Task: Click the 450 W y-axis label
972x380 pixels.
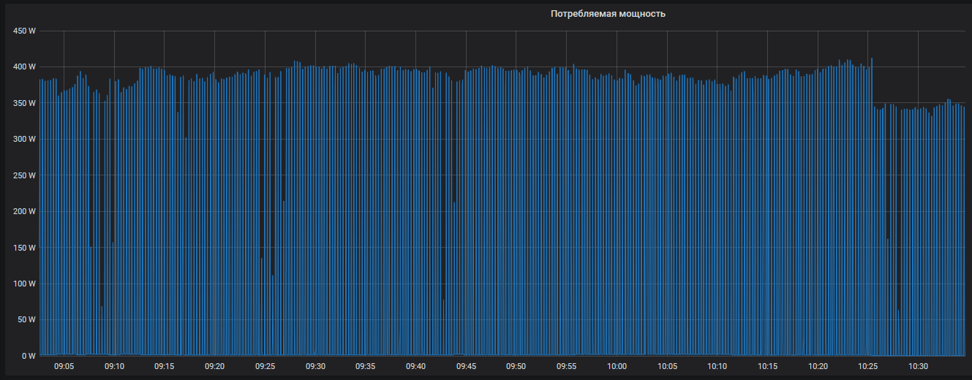Action: 24,31
